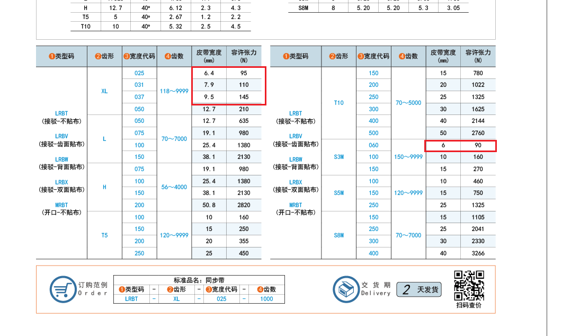571x336 pixels.
Task: Select width code 060
Action: point(373,145)
